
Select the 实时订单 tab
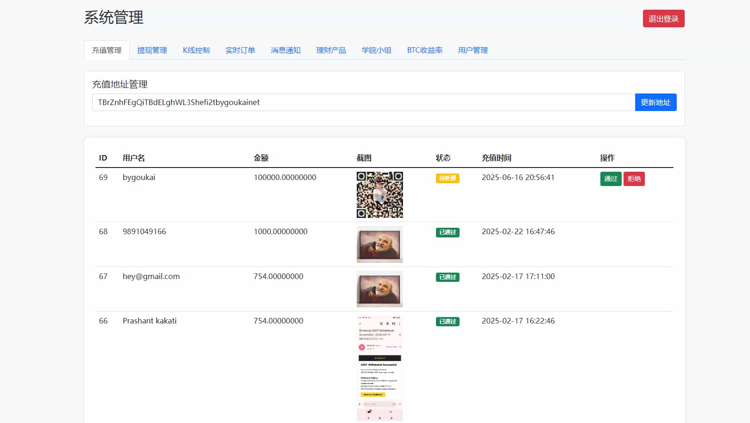click(240, 50)
